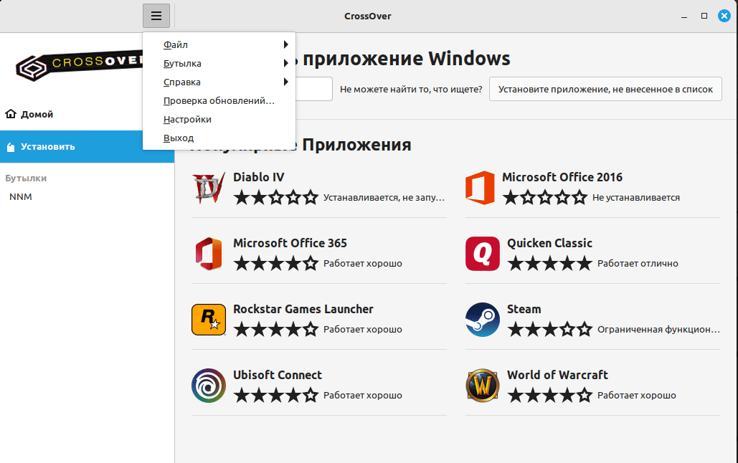Open the Rockstar Games Launcher icon

[209, 320]
